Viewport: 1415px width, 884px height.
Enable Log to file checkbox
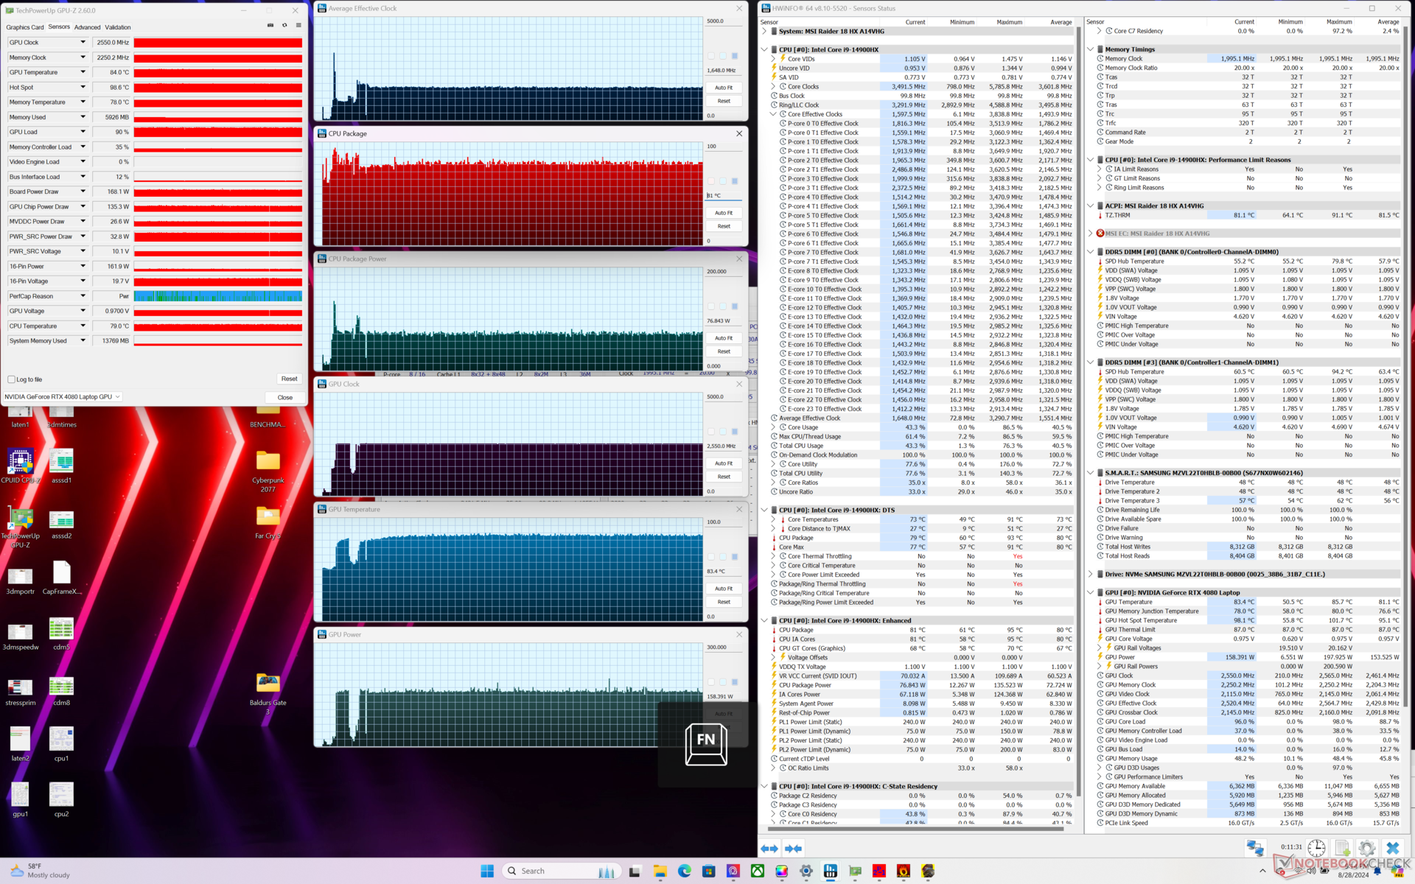[11, 379]
